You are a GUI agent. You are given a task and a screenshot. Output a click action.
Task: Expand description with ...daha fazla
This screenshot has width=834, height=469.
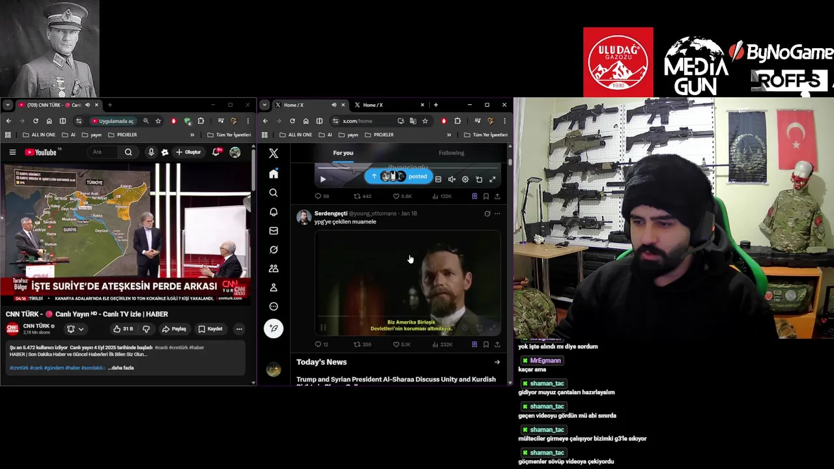[x=121, y=368]
